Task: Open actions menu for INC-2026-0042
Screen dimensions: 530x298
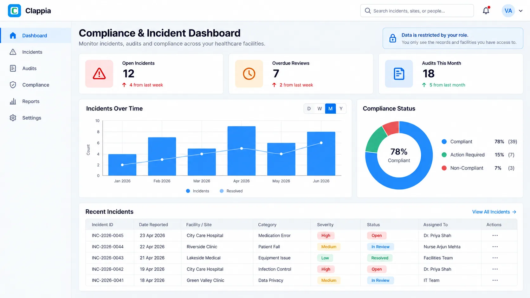Action: pyautogui.click(x=495, y=269)
